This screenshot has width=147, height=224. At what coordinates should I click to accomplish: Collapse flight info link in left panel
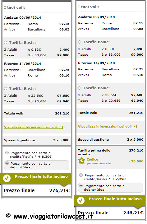(x=34, y=127)
